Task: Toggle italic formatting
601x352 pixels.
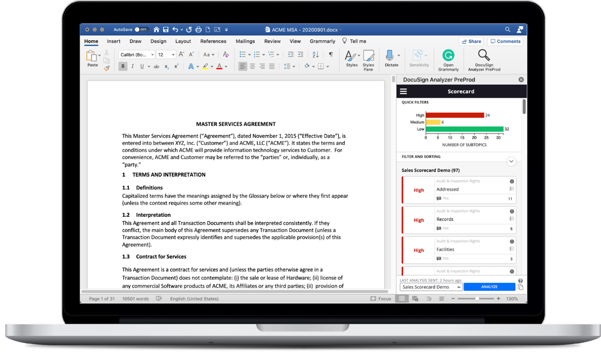Action: tap(132, 66)
